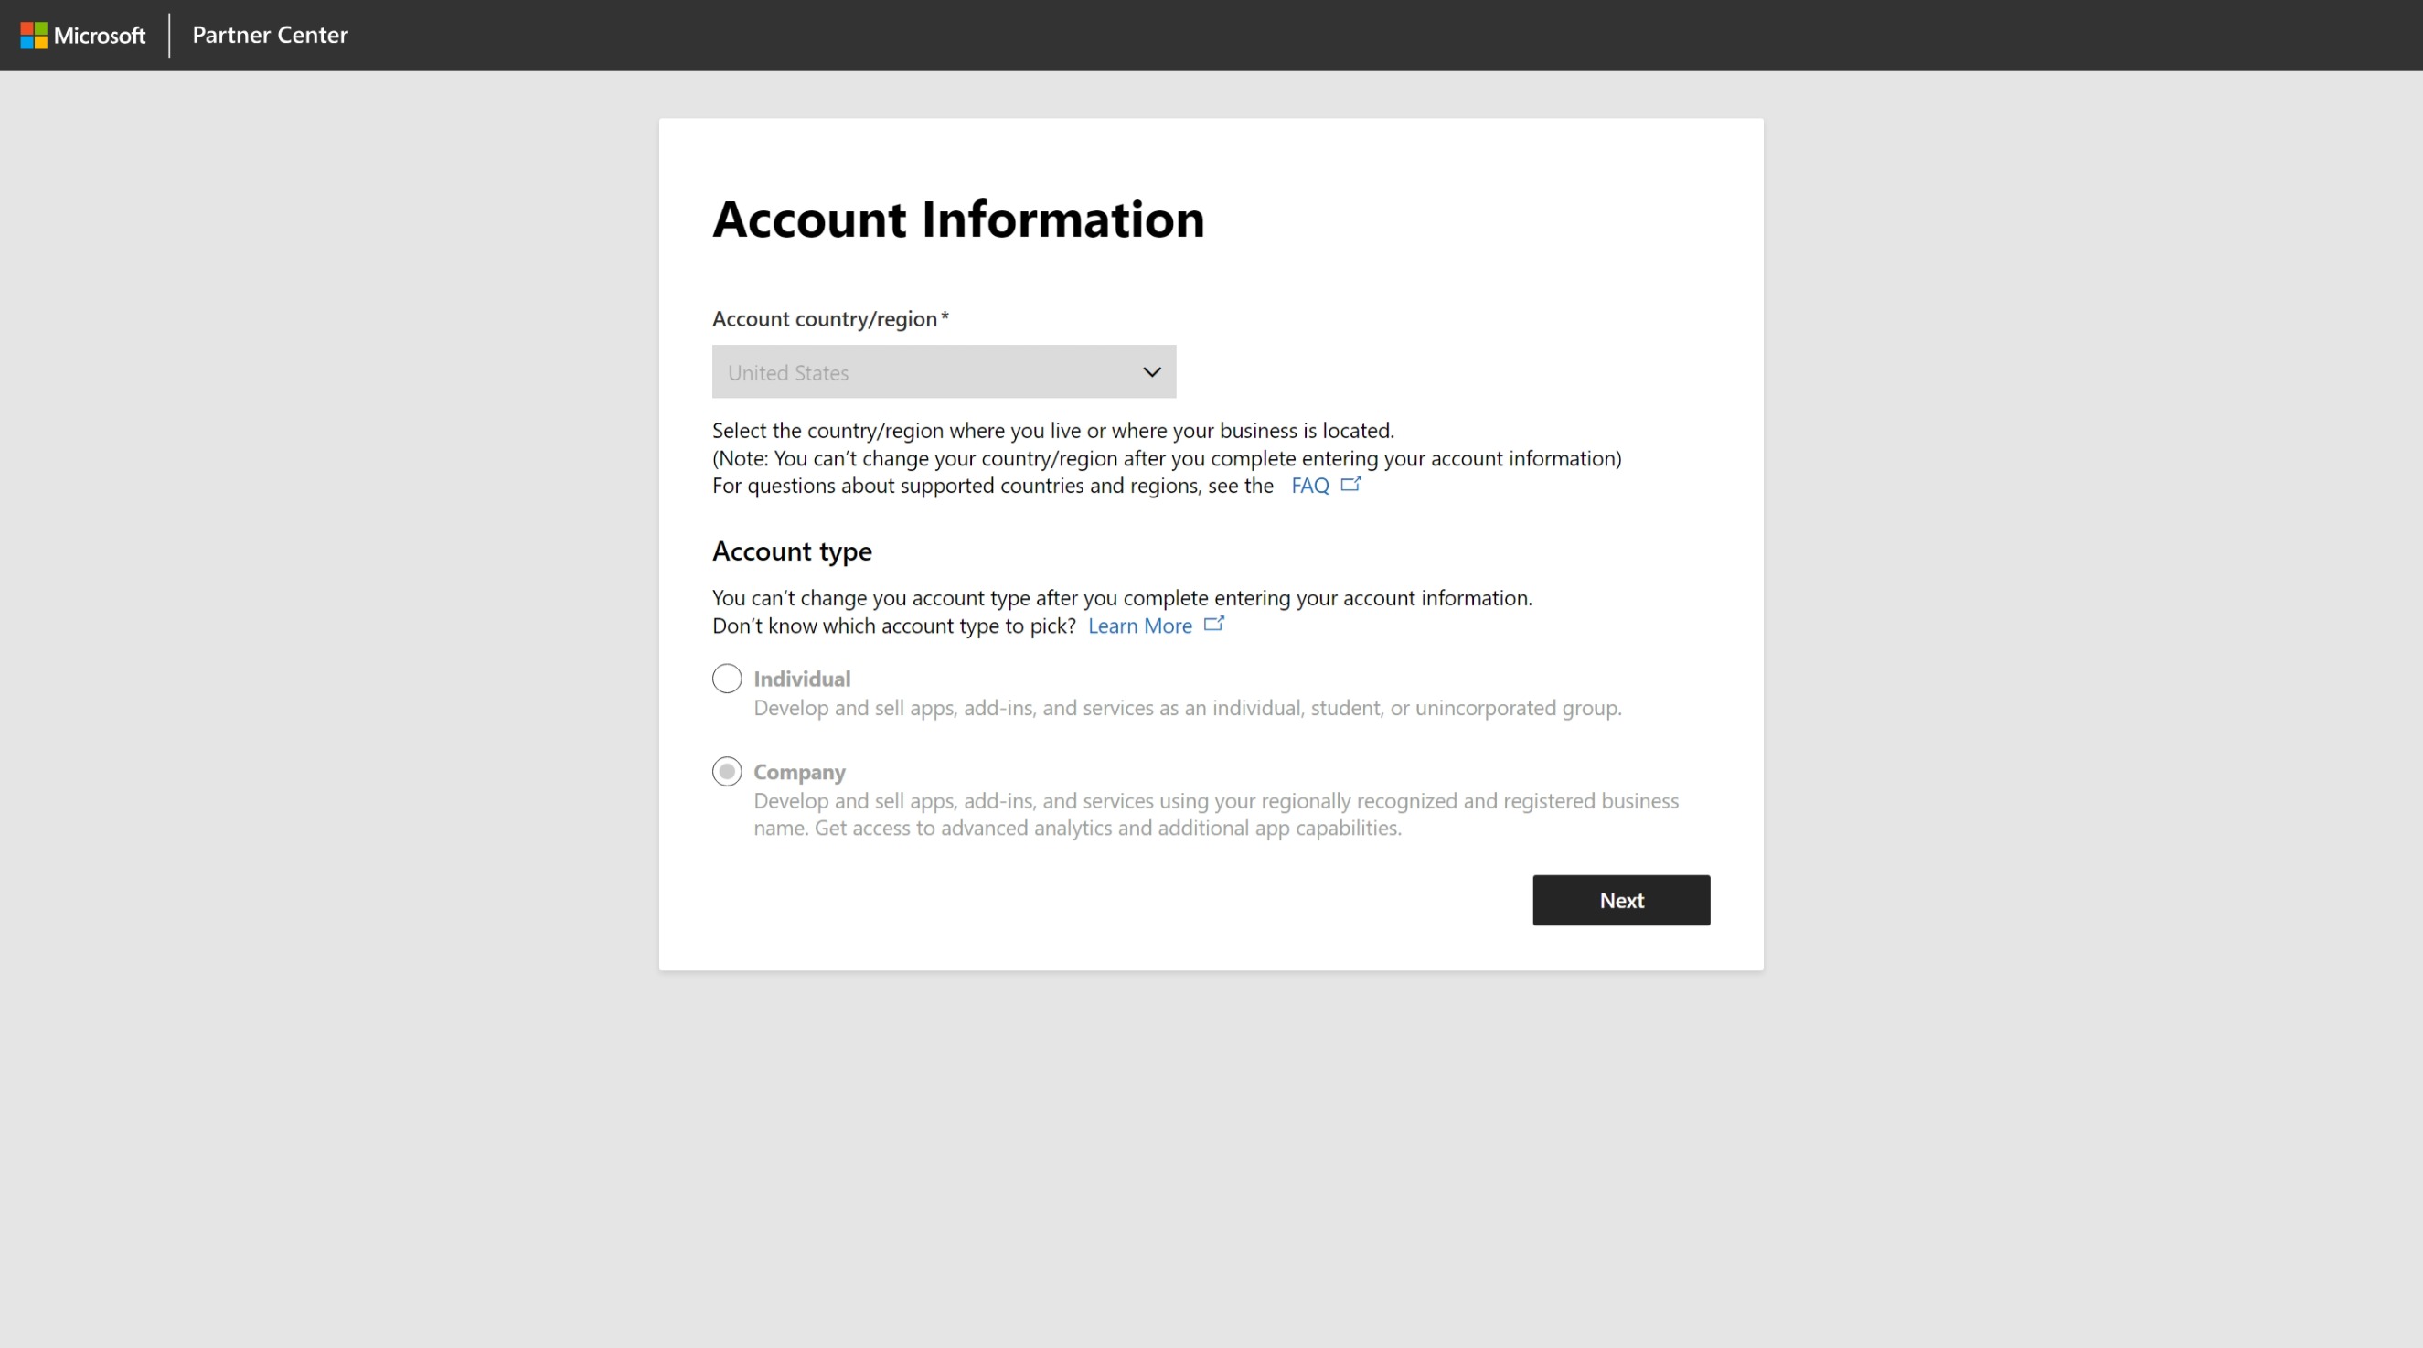Screen dimensions: 2423x1348
Task: Click the Account Information heading
Action: [957, 219]
